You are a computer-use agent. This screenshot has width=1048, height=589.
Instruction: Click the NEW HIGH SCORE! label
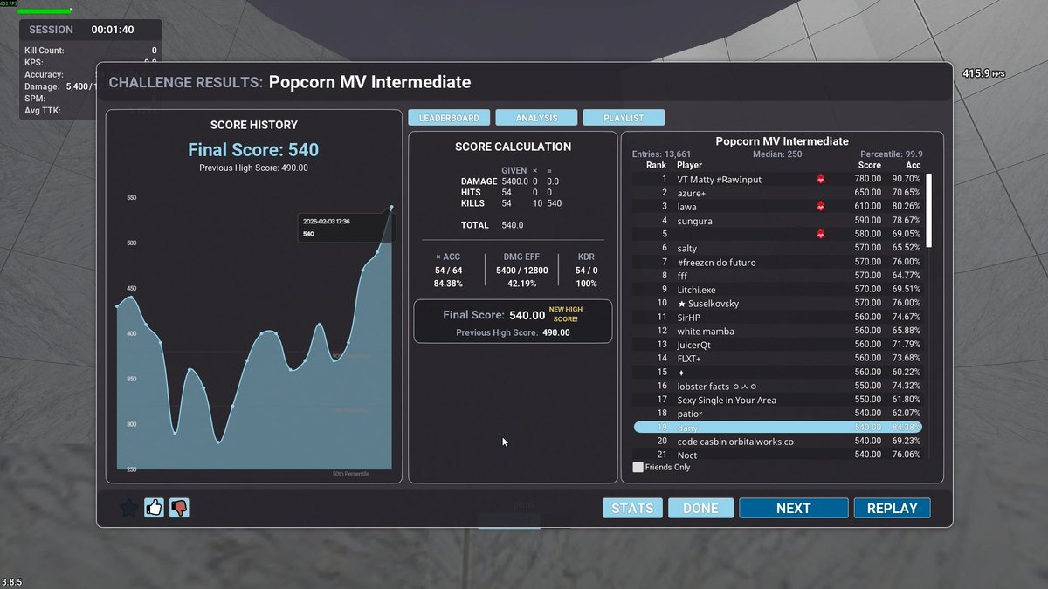565,313
